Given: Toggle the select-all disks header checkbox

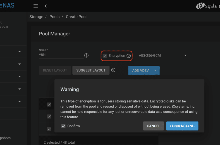Looking at the screenshot, I should pyautogui.click(x=49, y=105).
